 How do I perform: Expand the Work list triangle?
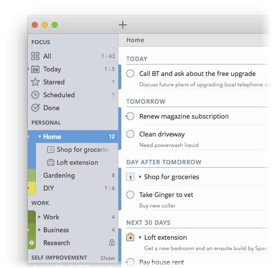coord(39,217)
